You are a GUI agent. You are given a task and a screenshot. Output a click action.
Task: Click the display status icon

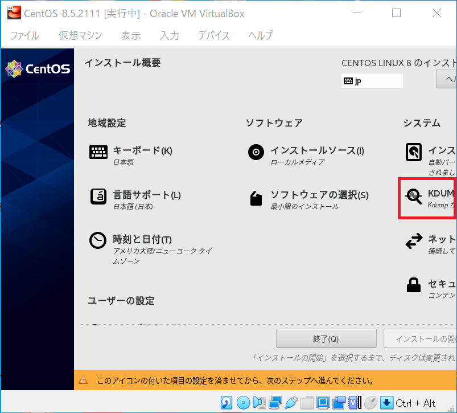323,403
